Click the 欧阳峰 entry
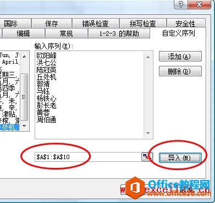 [46, 55]
